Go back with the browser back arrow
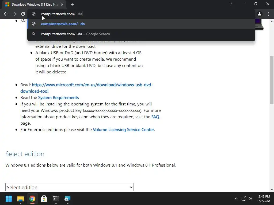274x205 pixels. click(6, 14)
